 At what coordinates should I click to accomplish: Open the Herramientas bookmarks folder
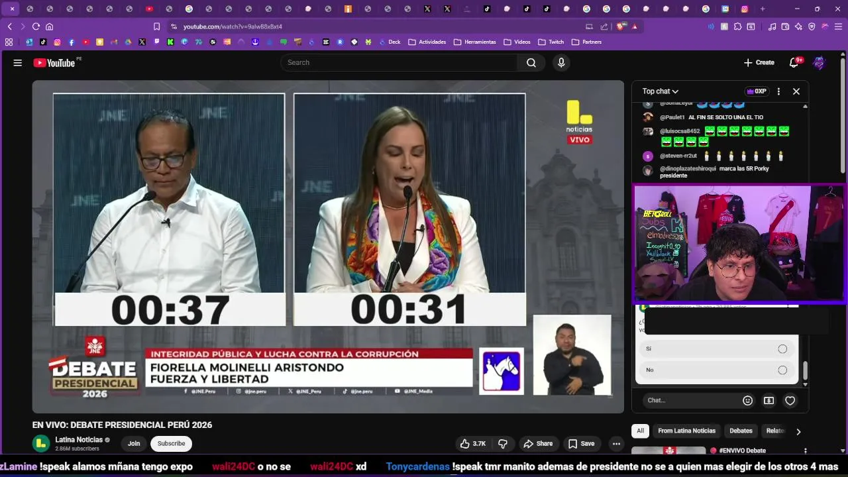tap(475, 42)
